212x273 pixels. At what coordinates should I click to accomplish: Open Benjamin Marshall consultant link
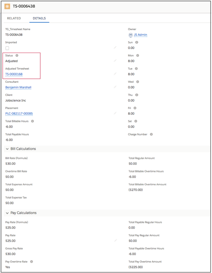pyautogui.click(x=18, y=87)
